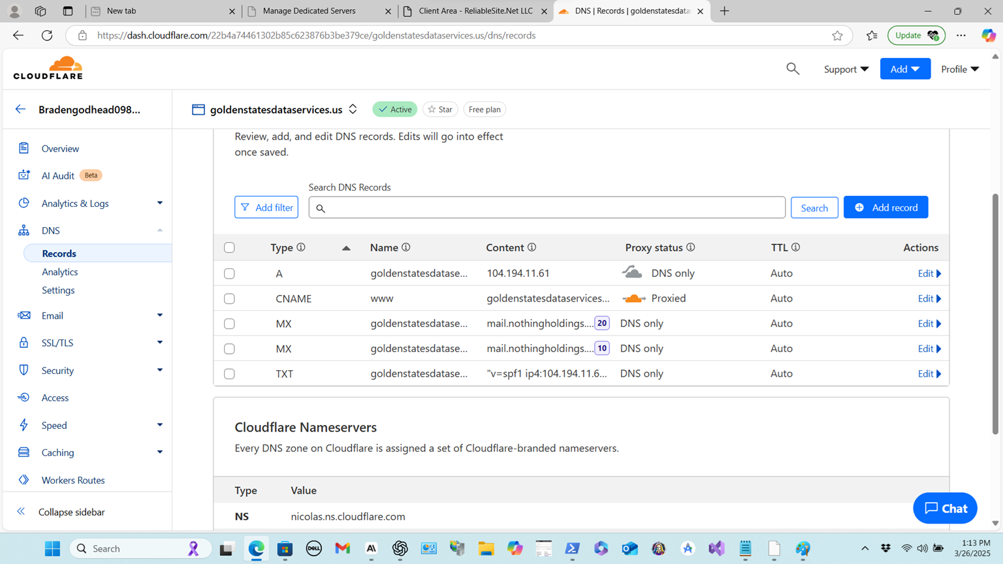Click the info icon beside Proxy status
The width and height of the screenshot is (1003, 564).
(x=691, y=247)
